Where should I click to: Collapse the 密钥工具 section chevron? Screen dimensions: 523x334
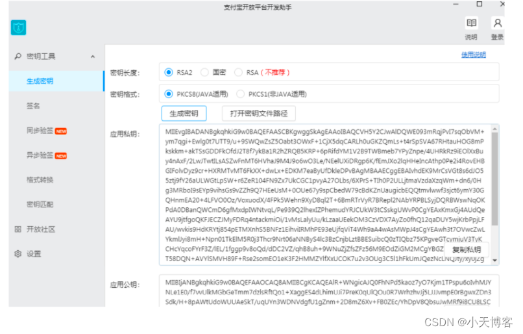(93, 57)
